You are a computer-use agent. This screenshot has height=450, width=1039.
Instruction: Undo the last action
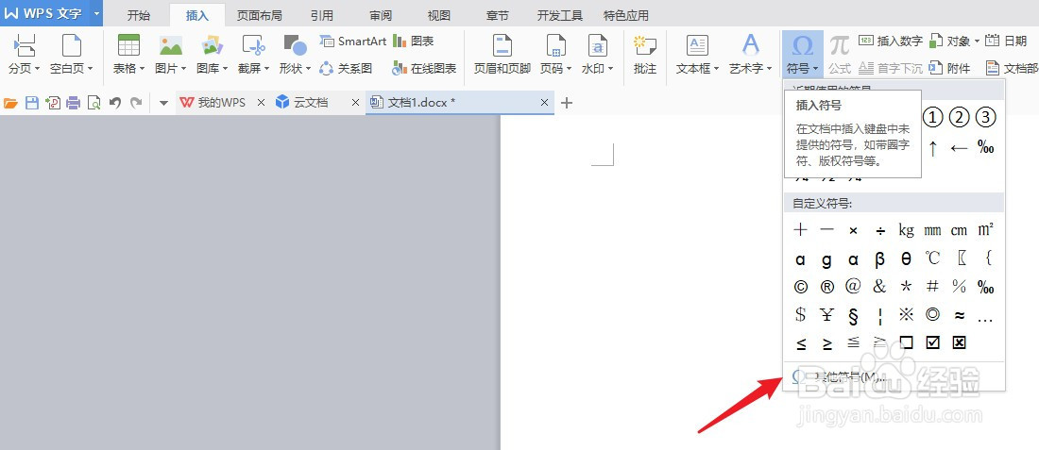(115, 103)
